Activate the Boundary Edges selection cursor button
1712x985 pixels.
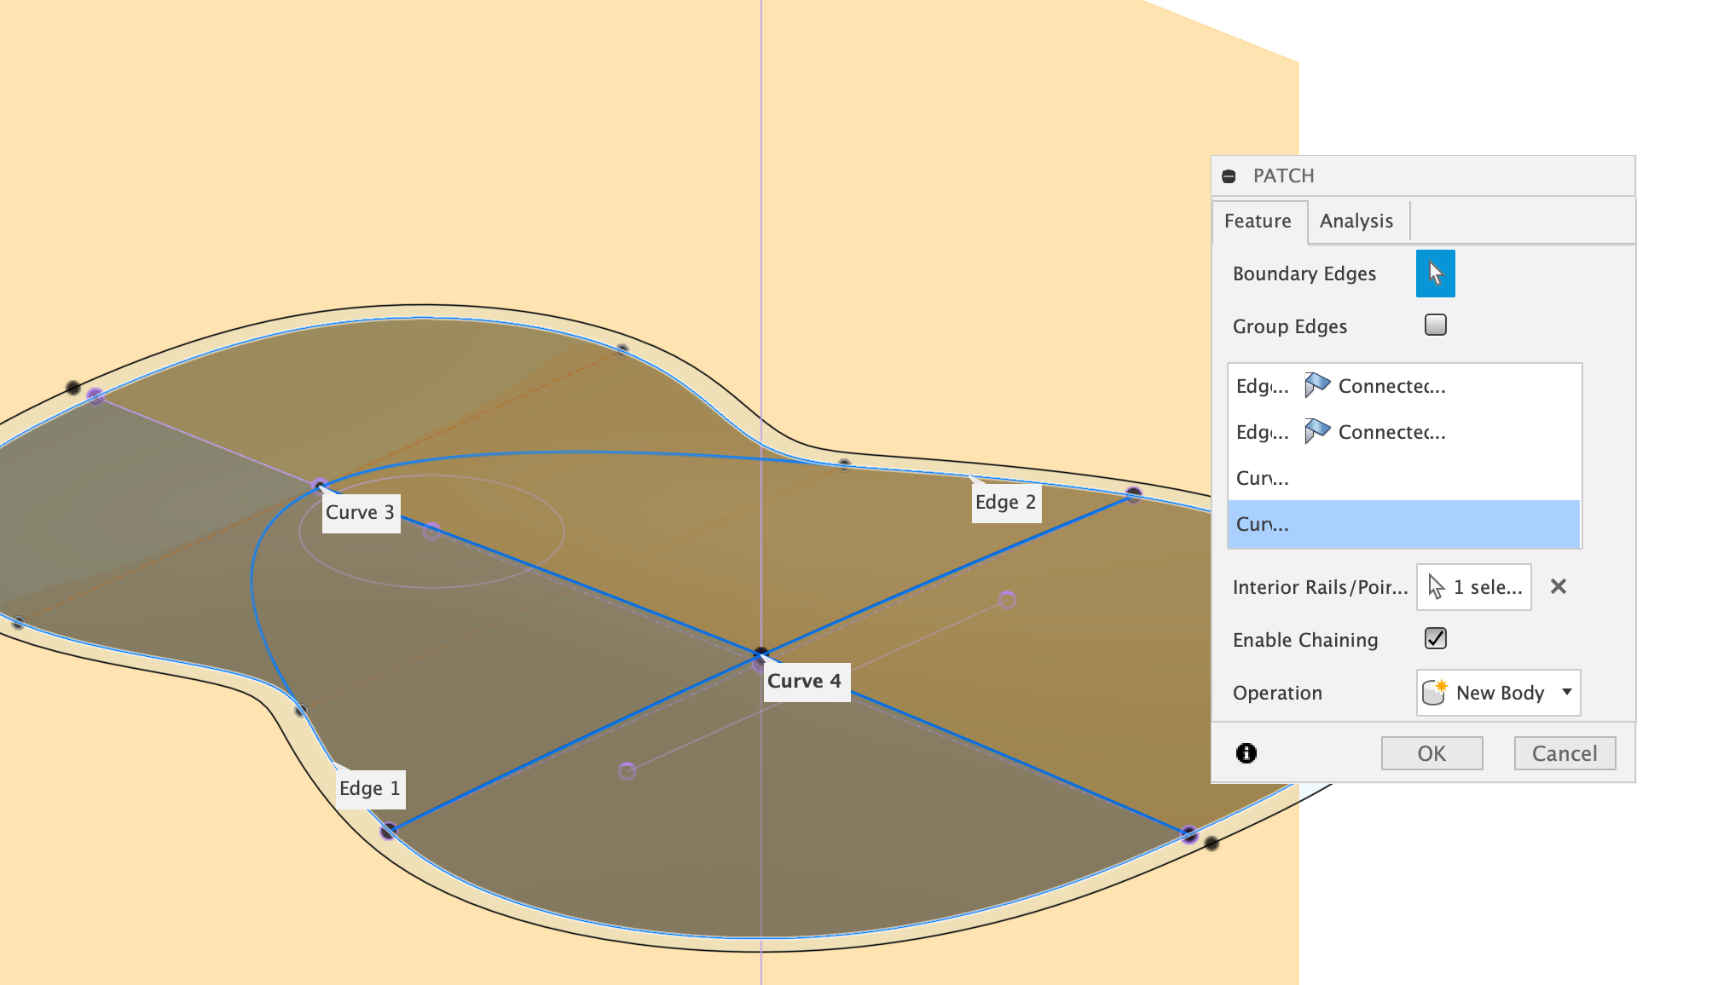tap(1435, 274)
